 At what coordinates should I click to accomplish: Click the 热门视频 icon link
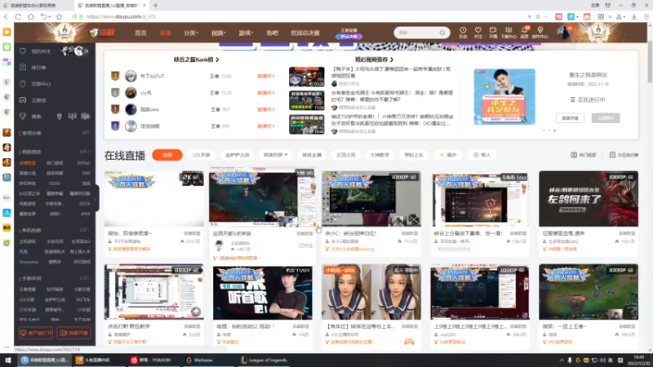tap(583, 155)
